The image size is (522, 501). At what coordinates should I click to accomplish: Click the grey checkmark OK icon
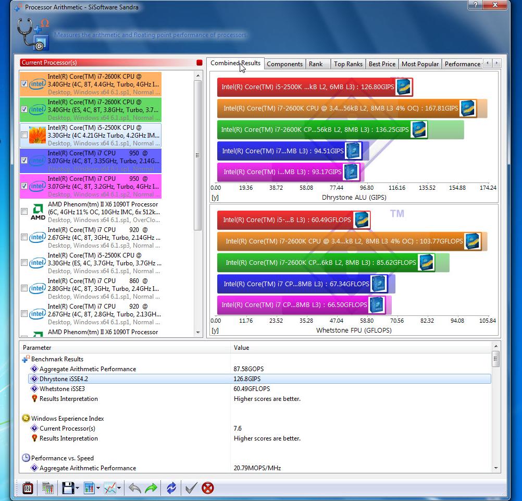(191, 488)
